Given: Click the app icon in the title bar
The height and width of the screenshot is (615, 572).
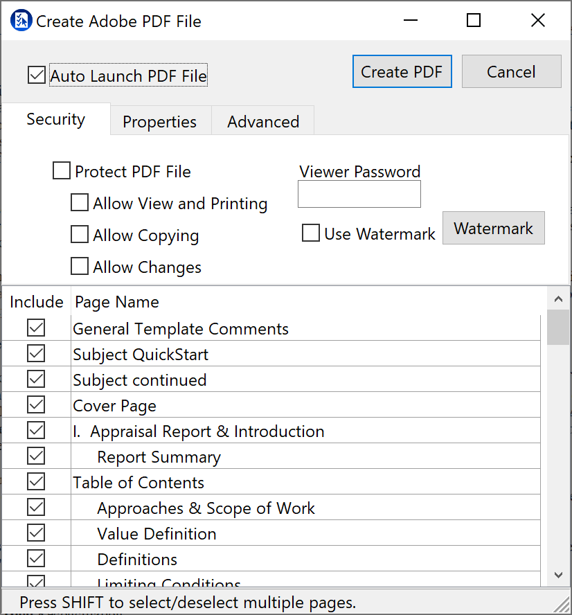Looking at the screenshot, I should coord(21,21).
